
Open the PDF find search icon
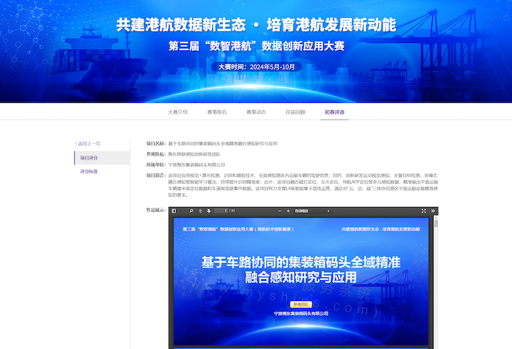click(x=191, y=211)
